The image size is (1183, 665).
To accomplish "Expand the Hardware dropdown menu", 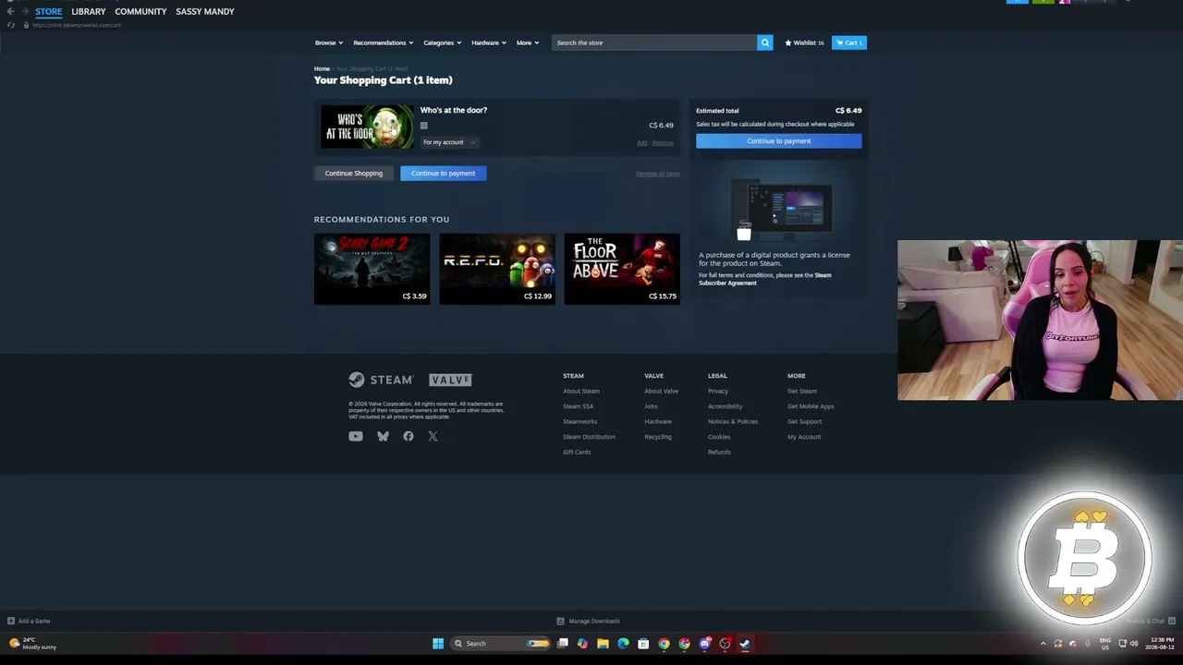I will pyautogui.click(x=490, y=42).
